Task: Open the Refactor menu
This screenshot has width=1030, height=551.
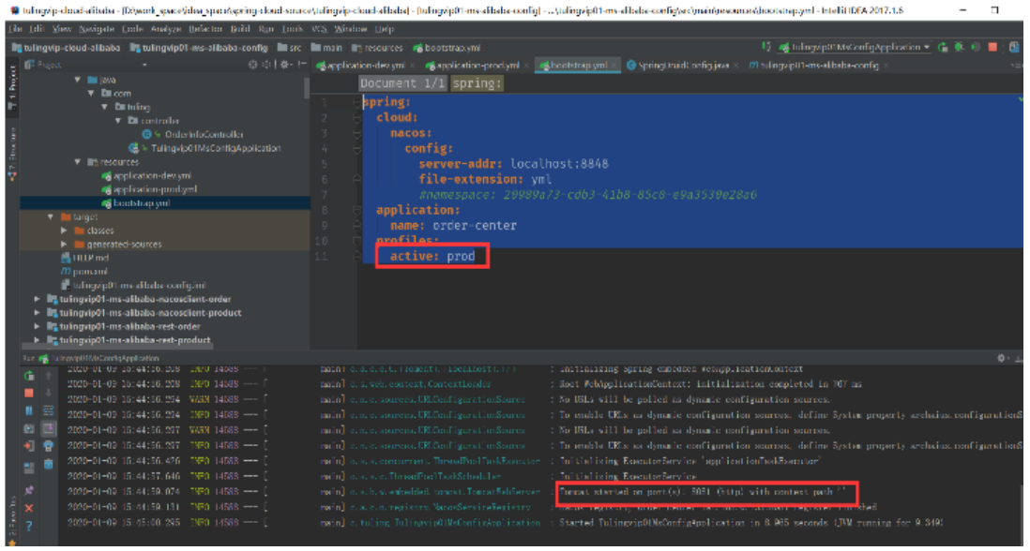Action: pyautogui.click(x=205, y=29)
